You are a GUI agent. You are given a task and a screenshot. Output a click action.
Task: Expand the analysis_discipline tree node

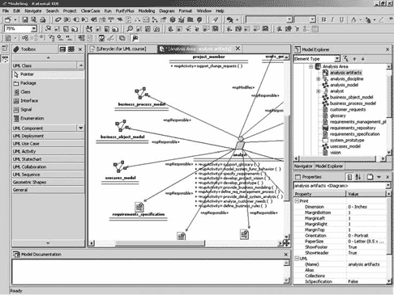click(x=319, y=78)
